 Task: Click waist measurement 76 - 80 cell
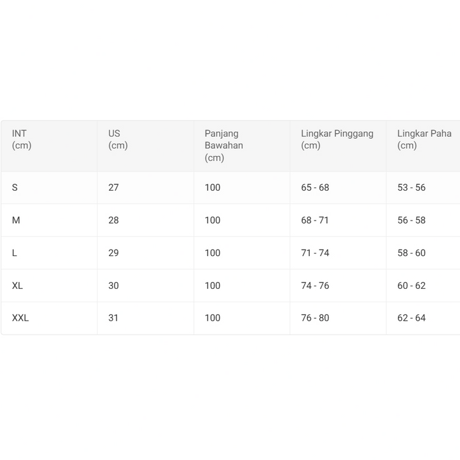coord(315,318)
